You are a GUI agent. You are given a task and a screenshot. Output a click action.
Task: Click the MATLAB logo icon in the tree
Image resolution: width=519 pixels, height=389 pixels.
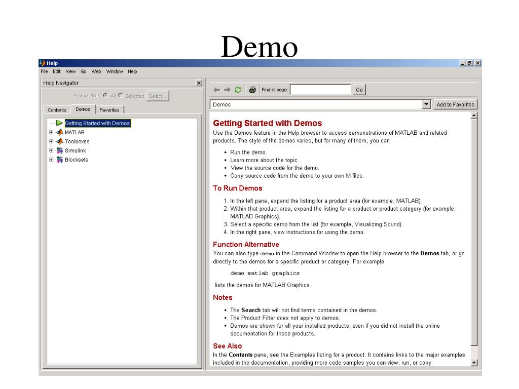pyautogui.click(x=60, y=132)
